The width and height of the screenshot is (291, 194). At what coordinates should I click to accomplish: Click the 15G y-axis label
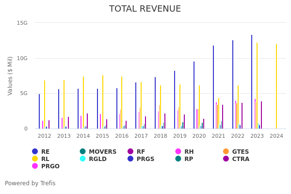tap(22, 23)
